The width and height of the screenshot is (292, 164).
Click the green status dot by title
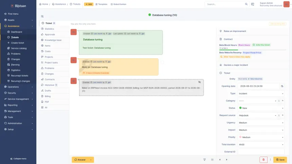click(x=149, y=15)
